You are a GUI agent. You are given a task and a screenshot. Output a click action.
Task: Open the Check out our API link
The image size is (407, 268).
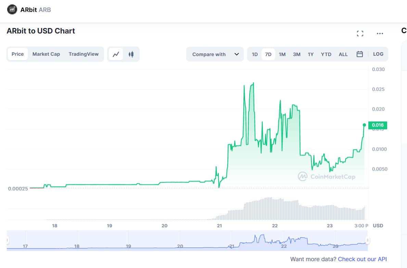[x=363, y=259]
